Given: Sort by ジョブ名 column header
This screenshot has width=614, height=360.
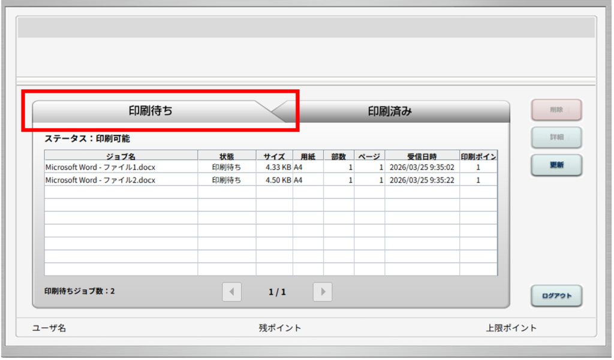Looking at the screenshot, I should [x=121, y=156].
